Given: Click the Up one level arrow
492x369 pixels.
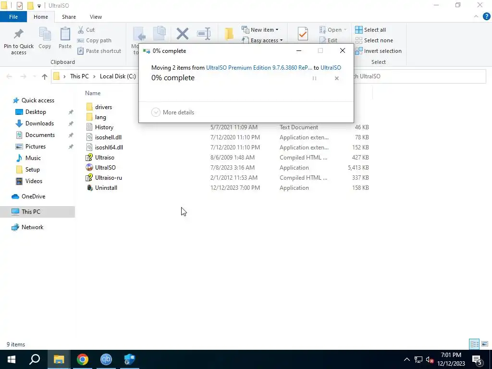Looking at the screenshot, I should (45, 76).
